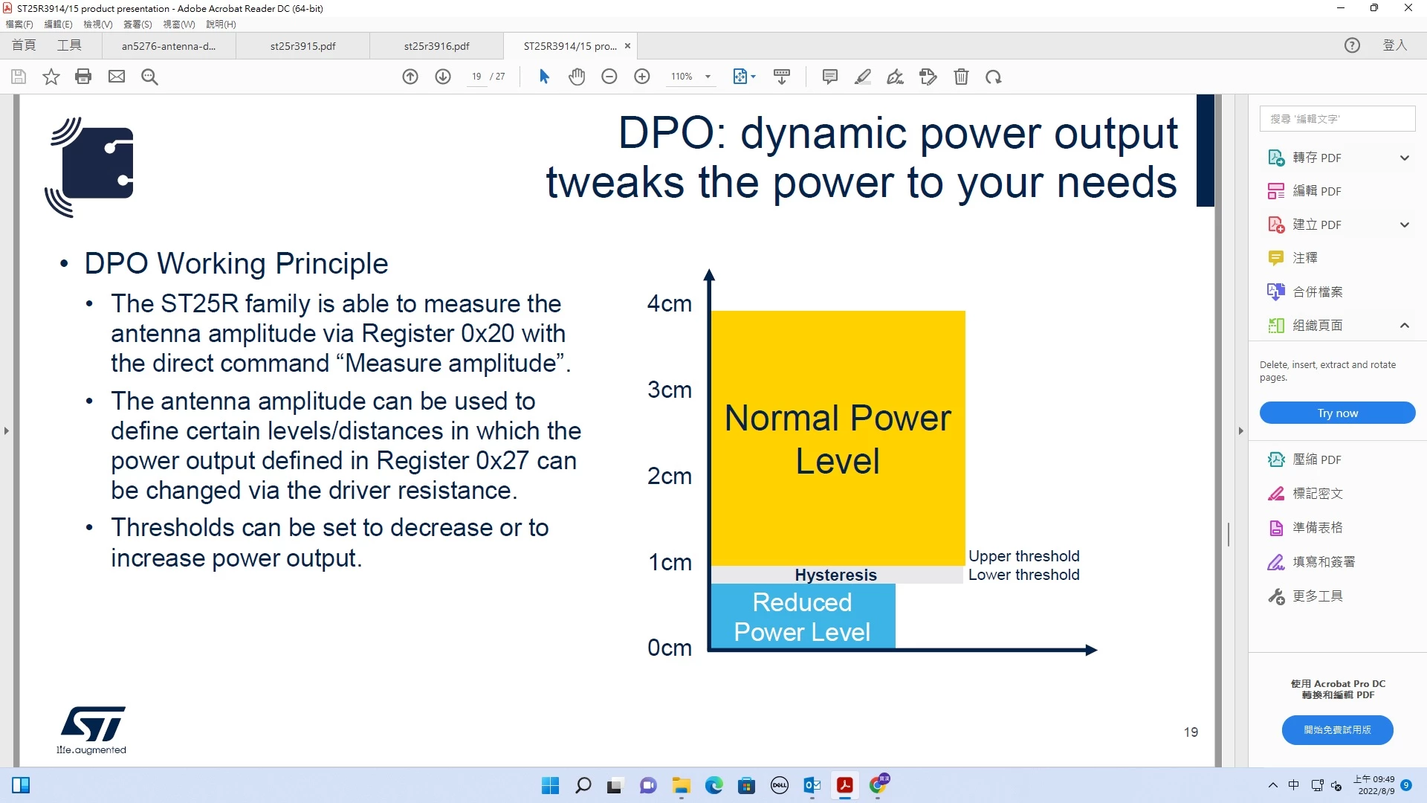Open the fit page options tool
The image size is (1427, 803).
(744, 77)
